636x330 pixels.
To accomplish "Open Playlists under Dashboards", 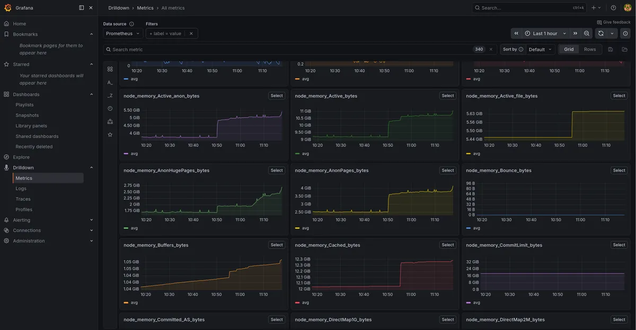I will (x=24, y=105).
